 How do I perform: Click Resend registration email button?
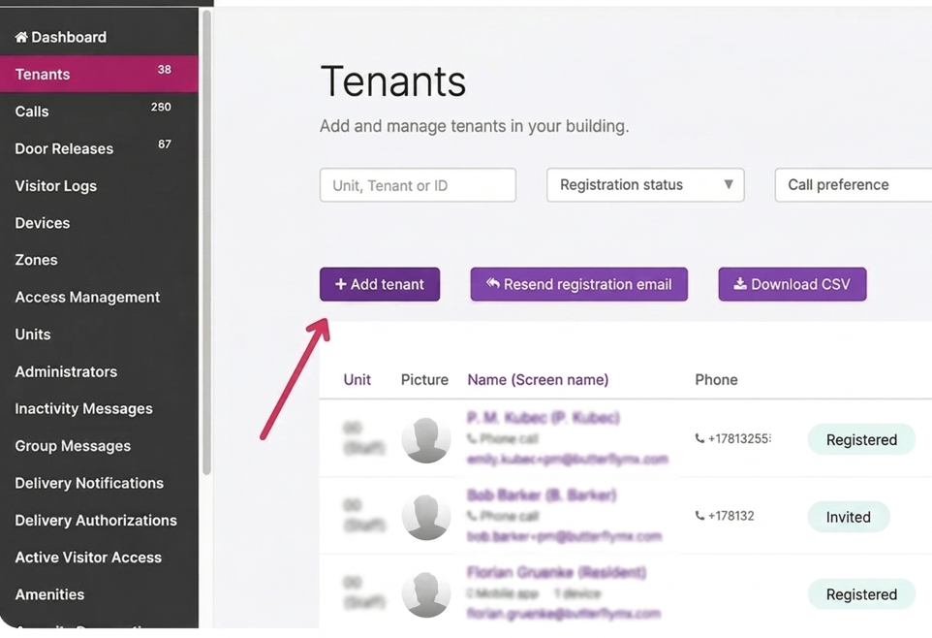[578, 284]
